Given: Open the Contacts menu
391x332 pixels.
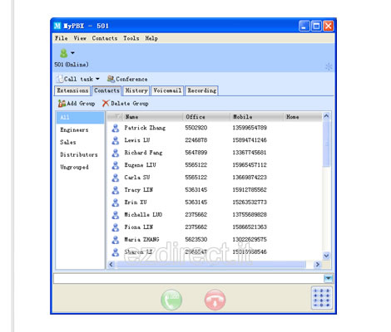Looking at the screenshot, I should point(105,38).
